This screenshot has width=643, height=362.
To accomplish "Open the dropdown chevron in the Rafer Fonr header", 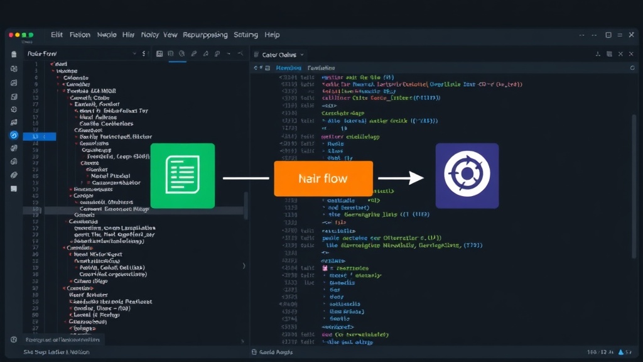I will [x=134, y=54].
